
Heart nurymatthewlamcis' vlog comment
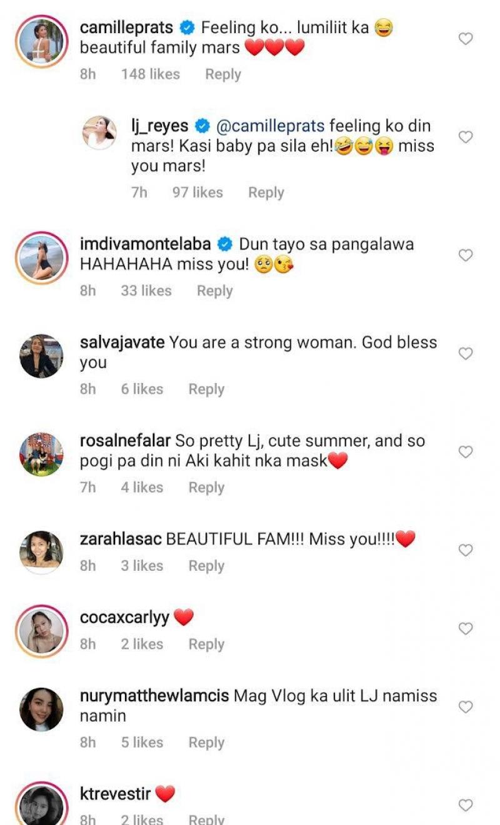pos(466,707)
